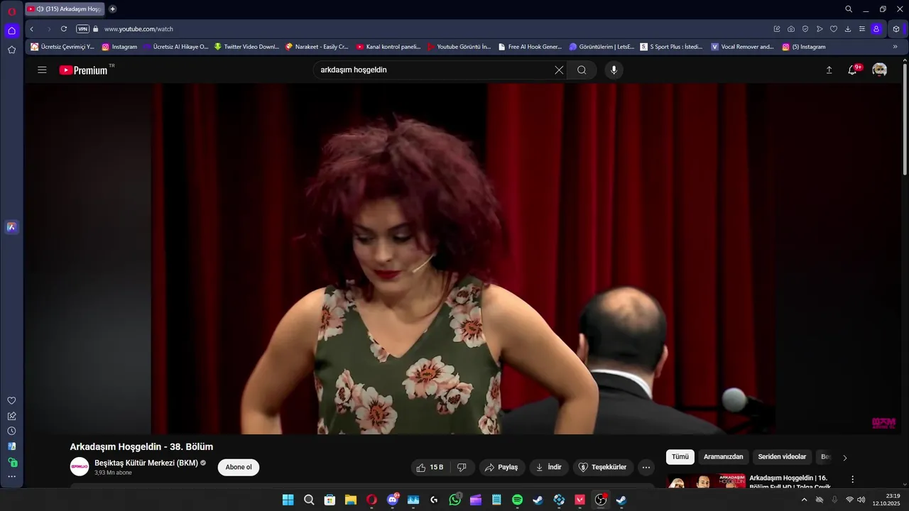Open the Arkadaşım Hoşgeldin 16. Bölüm thumbnail
This screenshot has height=511, width=909.
click(x=707, y=481)
